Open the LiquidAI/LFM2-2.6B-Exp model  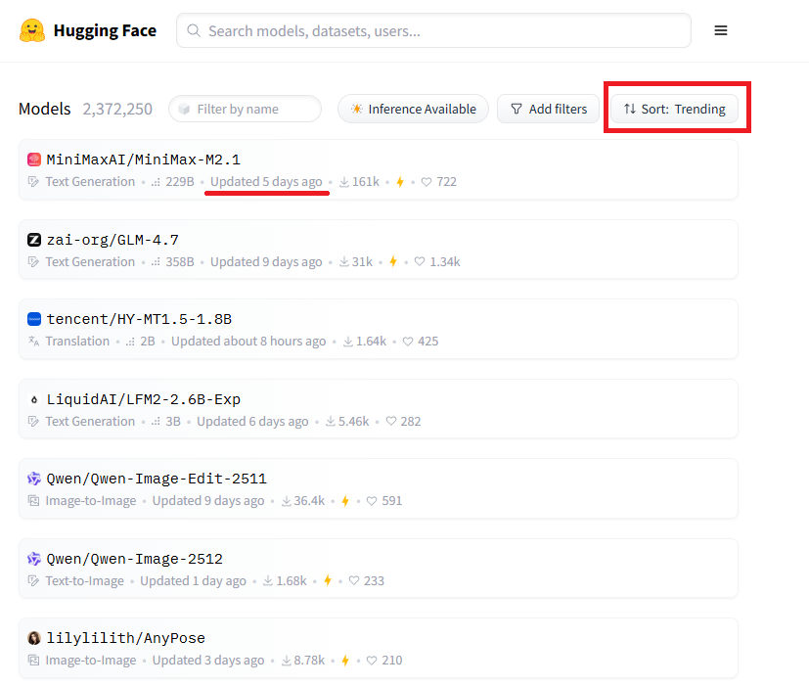pos(143,399)
